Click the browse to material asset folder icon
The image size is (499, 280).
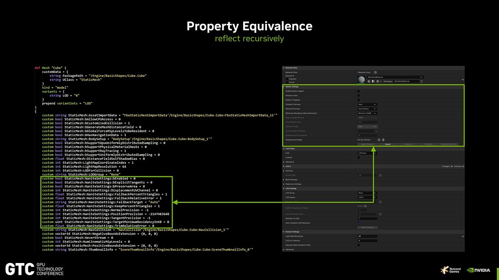373,81
